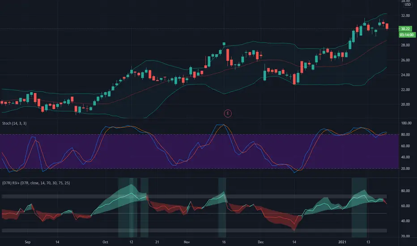Click the RSI scale value 80.00
The width and height of the screenshot is (417, 246).
[405, 191]
